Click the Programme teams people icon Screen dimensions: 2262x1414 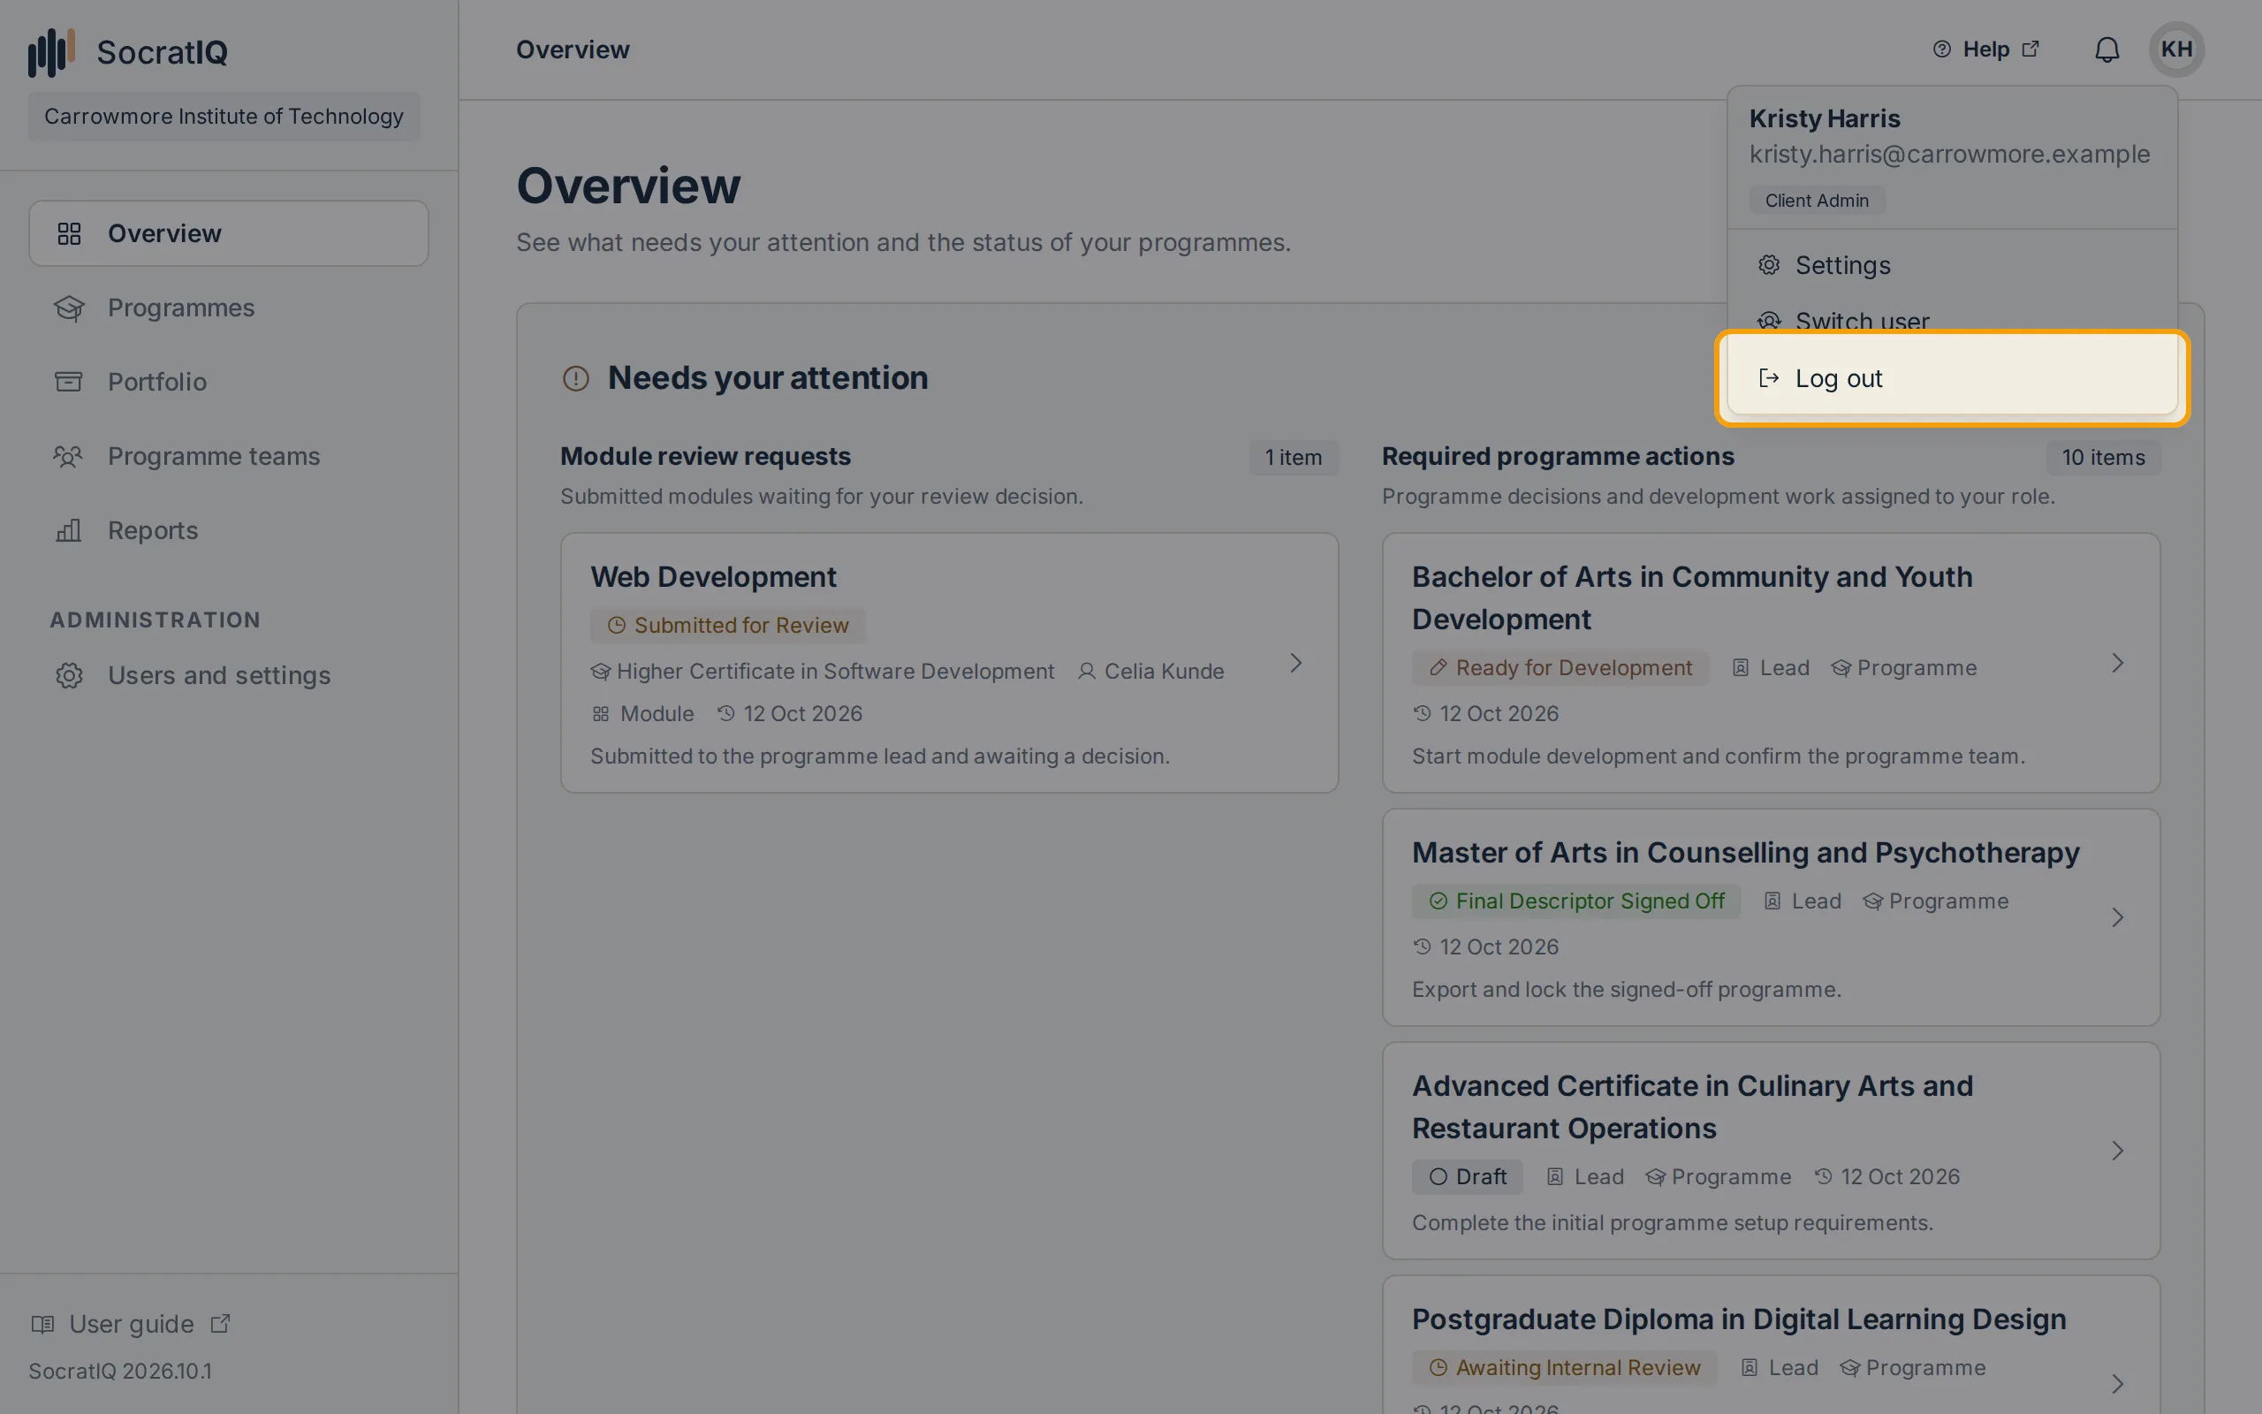tap(68, 456)
